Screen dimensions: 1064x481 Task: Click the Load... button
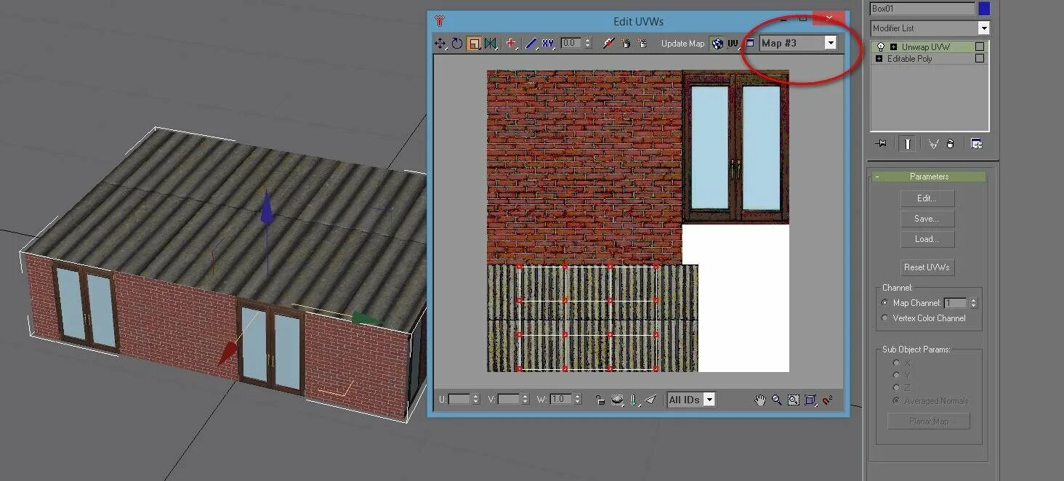927,239
